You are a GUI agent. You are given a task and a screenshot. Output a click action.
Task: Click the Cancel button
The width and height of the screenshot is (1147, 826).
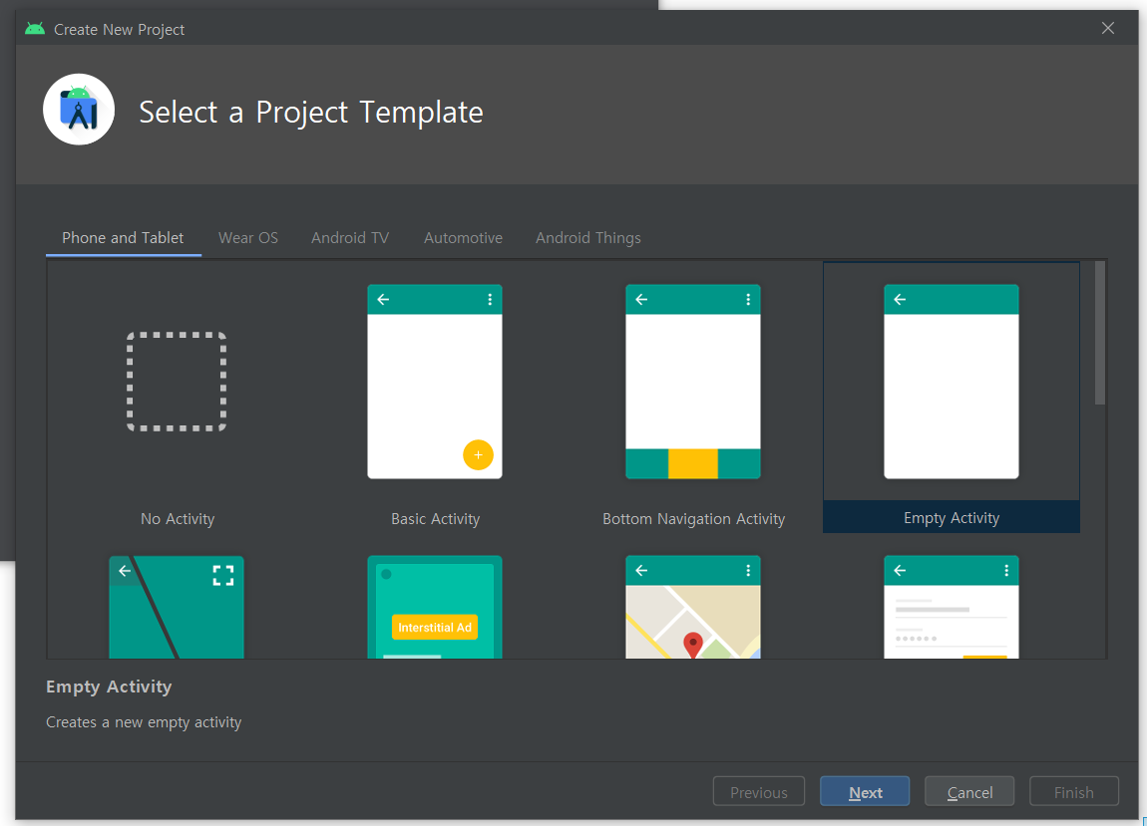click(969, 792)
